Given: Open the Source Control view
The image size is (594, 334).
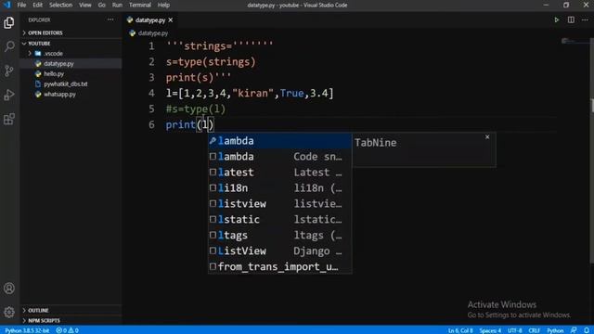Looking at the screenshot, I should (9, 71).
